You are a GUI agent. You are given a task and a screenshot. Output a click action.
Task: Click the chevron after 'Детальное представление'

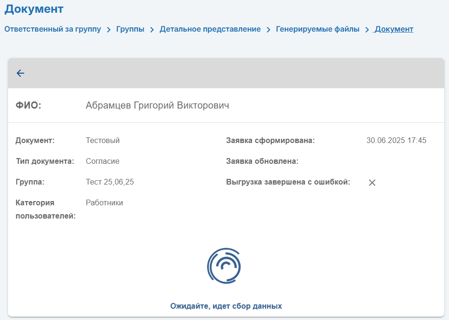pyautogui.click(x=268, y=30)
